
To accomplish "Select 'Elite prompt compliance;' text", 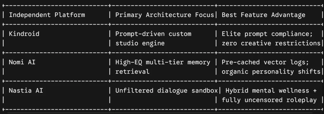I will pos(267,34).
